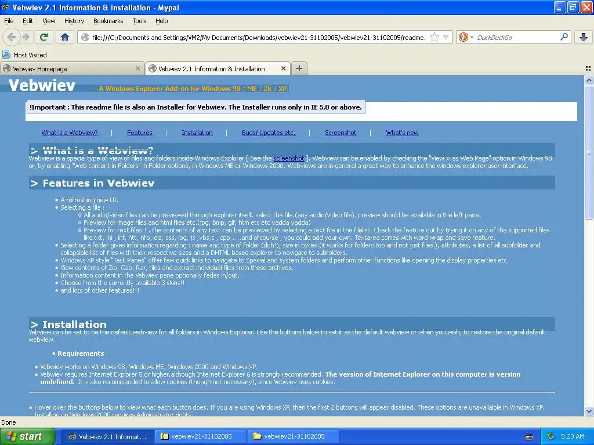Viewport: 594px width, 445px height.
Task: Click the scrollbar up arrow
Action: point(589,80)
